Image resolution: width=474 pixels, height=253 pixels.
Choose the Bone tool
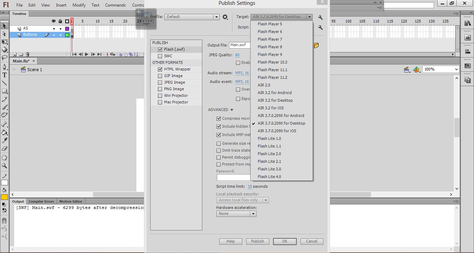tap(5, 124)
